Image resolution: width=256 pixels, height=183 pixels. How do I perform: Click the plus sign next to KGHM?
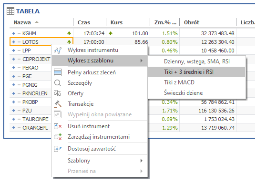14,33
